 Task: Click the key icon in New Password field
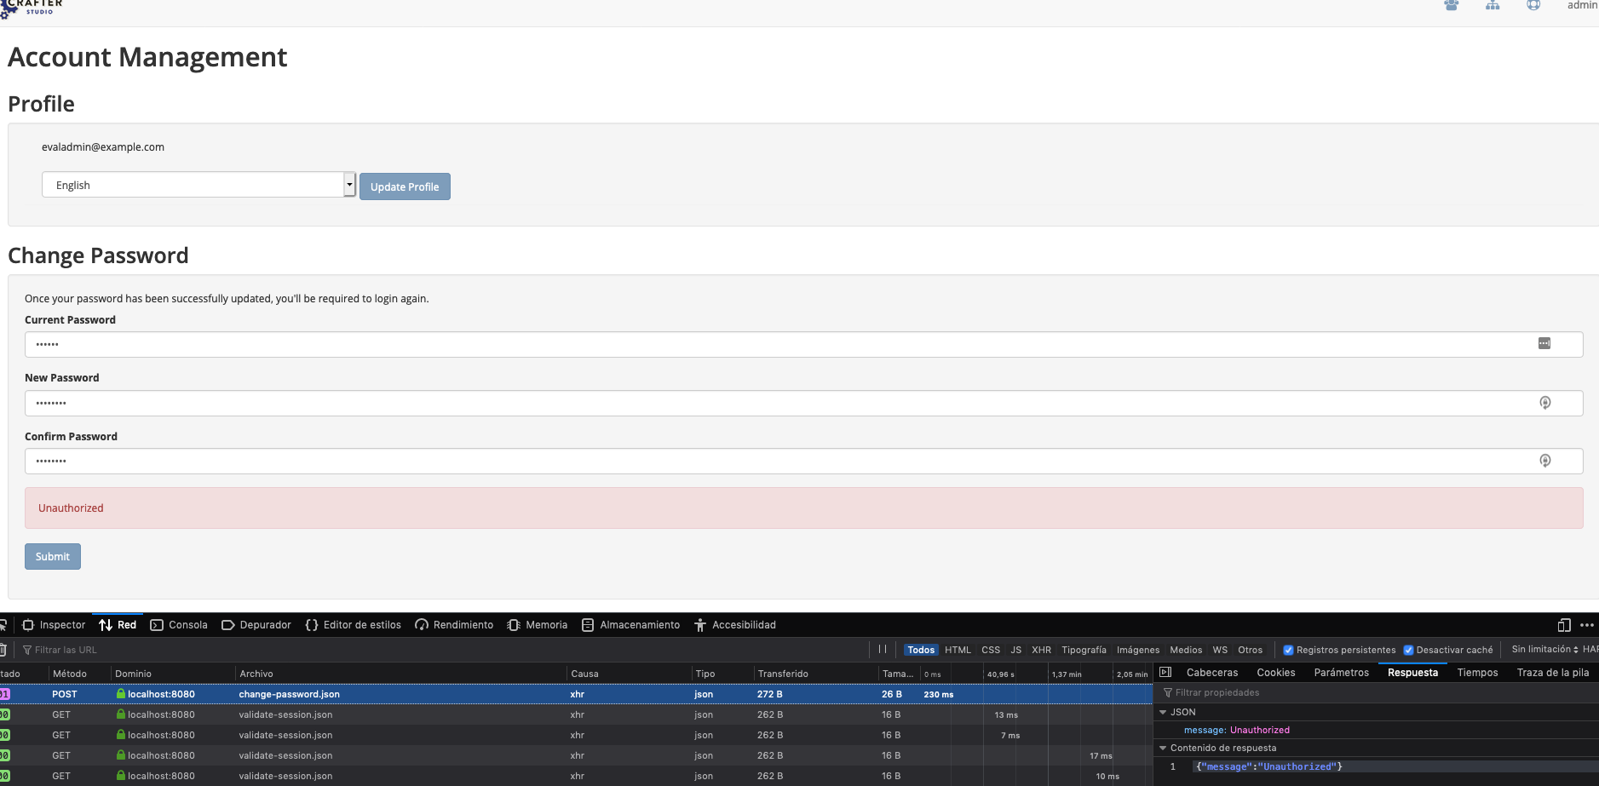(1545, 403)
